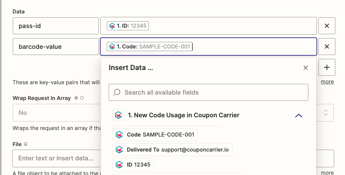
Task: Insert Delivered To support@couponcarrier.io field
Action: pos(172,150)
